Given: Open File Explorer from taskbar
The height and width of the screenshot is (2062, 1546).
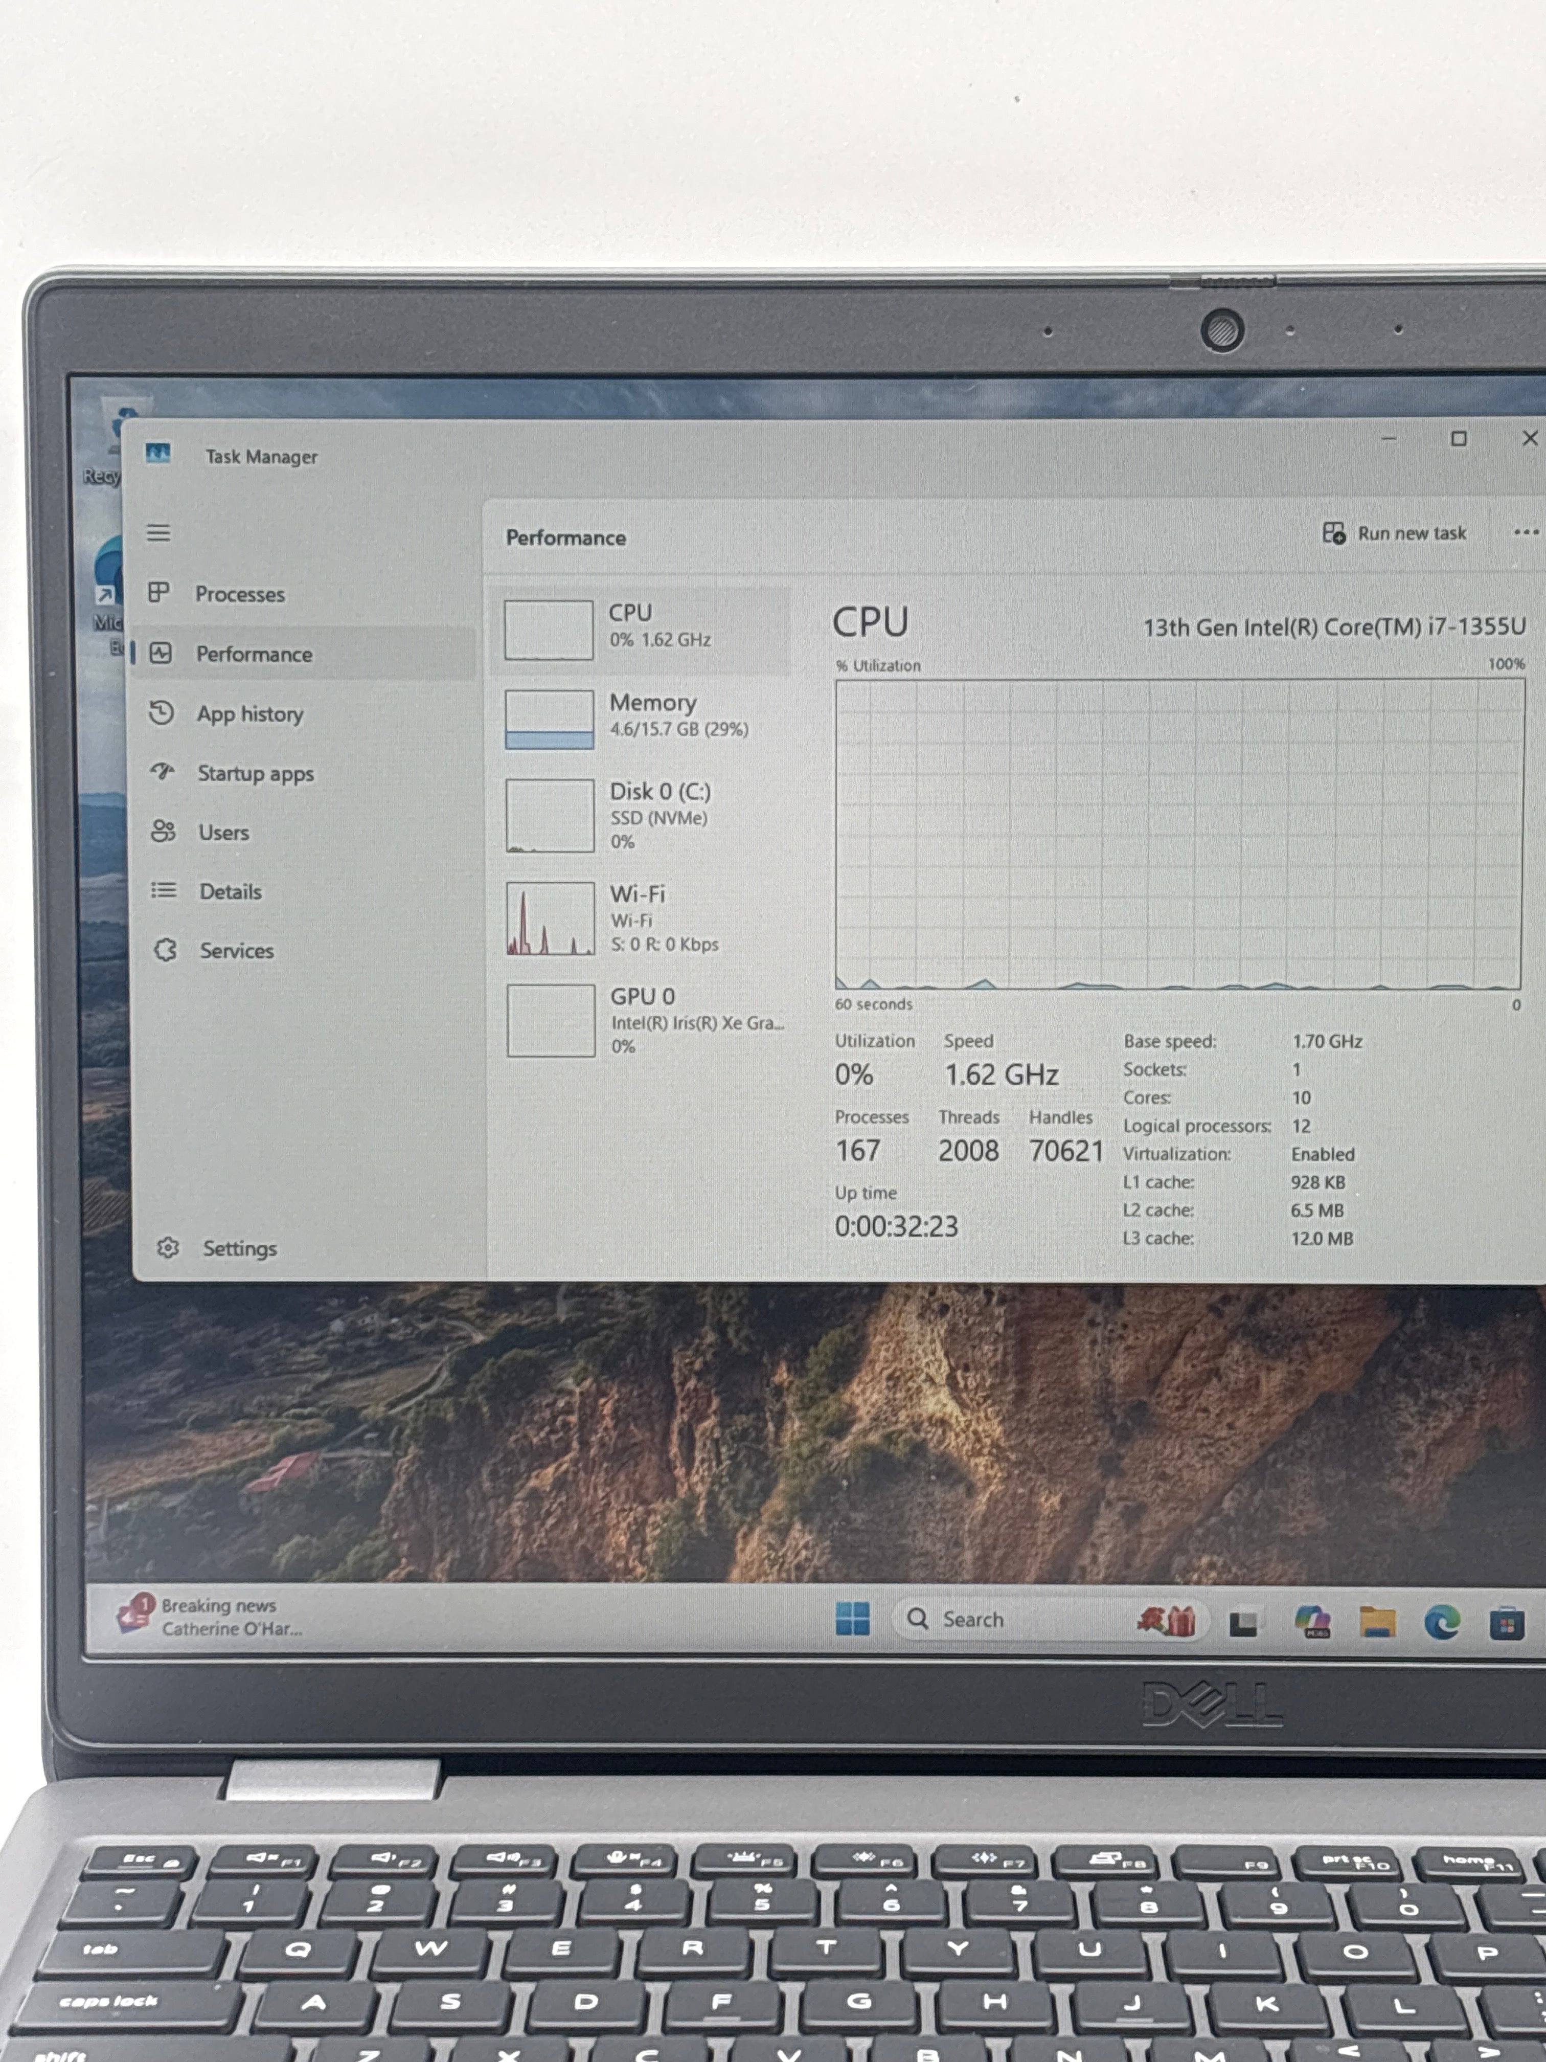Looking at the screenshot, I should pos(1376,1622).
